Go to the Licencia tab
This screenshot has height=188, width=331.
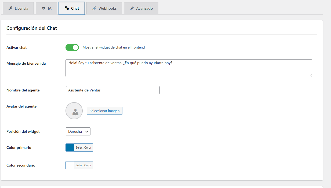point(18,8)
